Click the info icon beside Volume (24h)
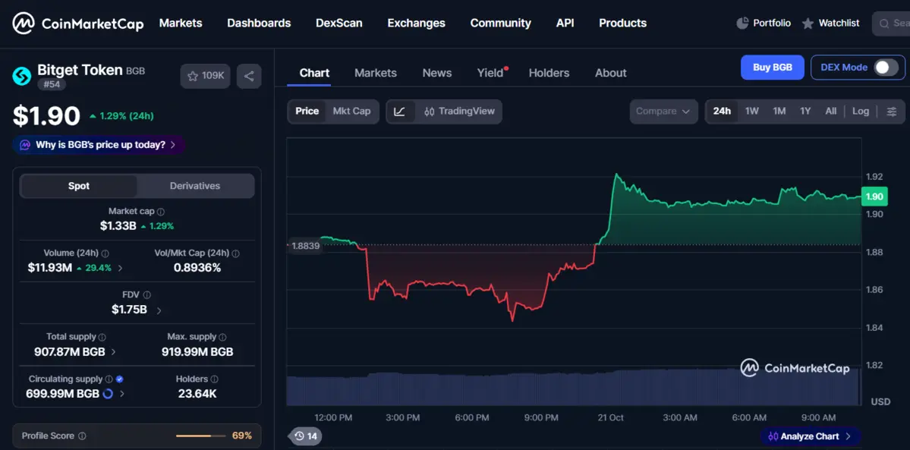 [105, 253]
